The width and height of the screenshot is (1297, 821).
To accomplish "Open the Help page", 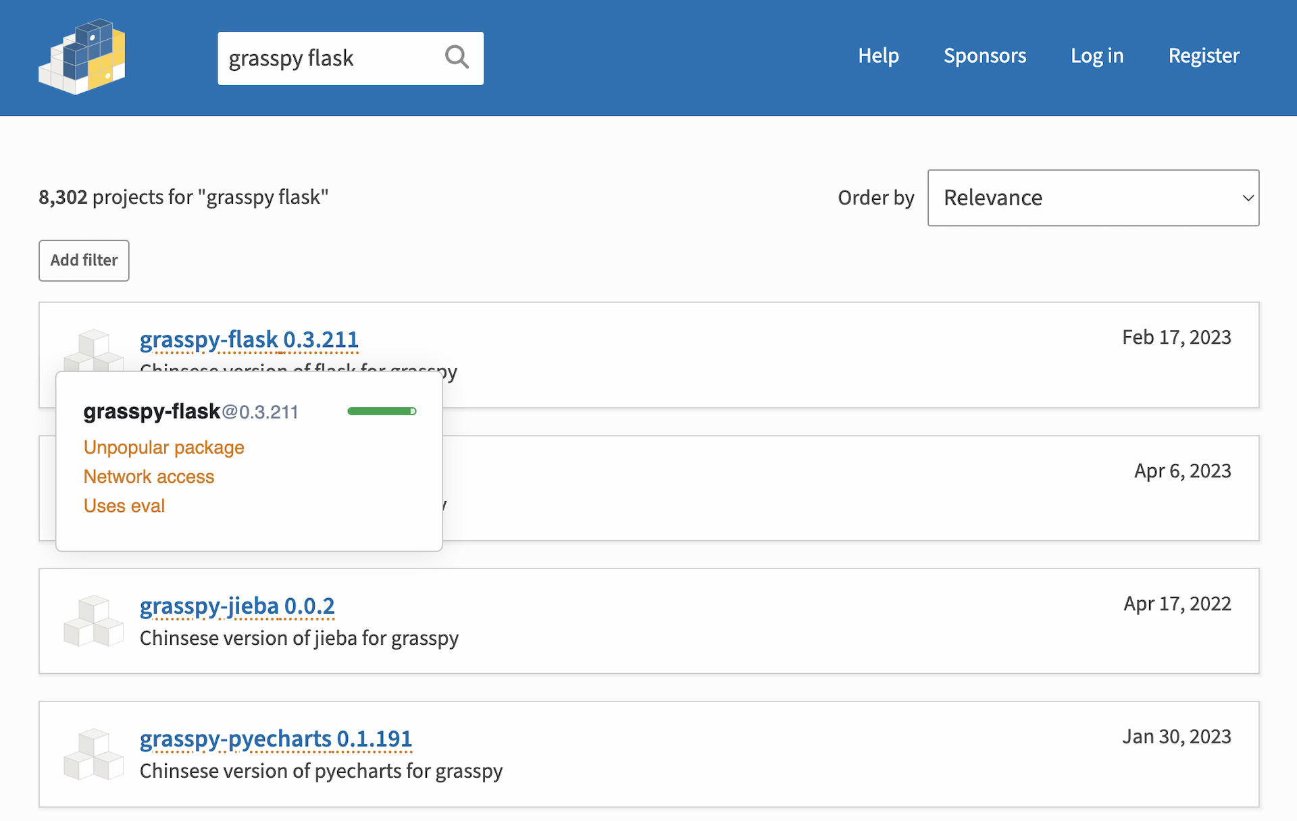I will coord(878,55).
